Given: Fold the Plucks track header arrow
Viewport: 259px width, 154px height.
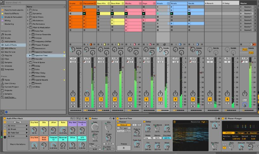Looking at the screenshot, I should [140, 3].
